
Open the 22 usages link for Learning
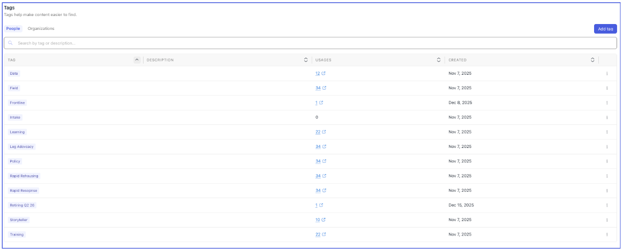pyautogui.click(x=318, y=132)
